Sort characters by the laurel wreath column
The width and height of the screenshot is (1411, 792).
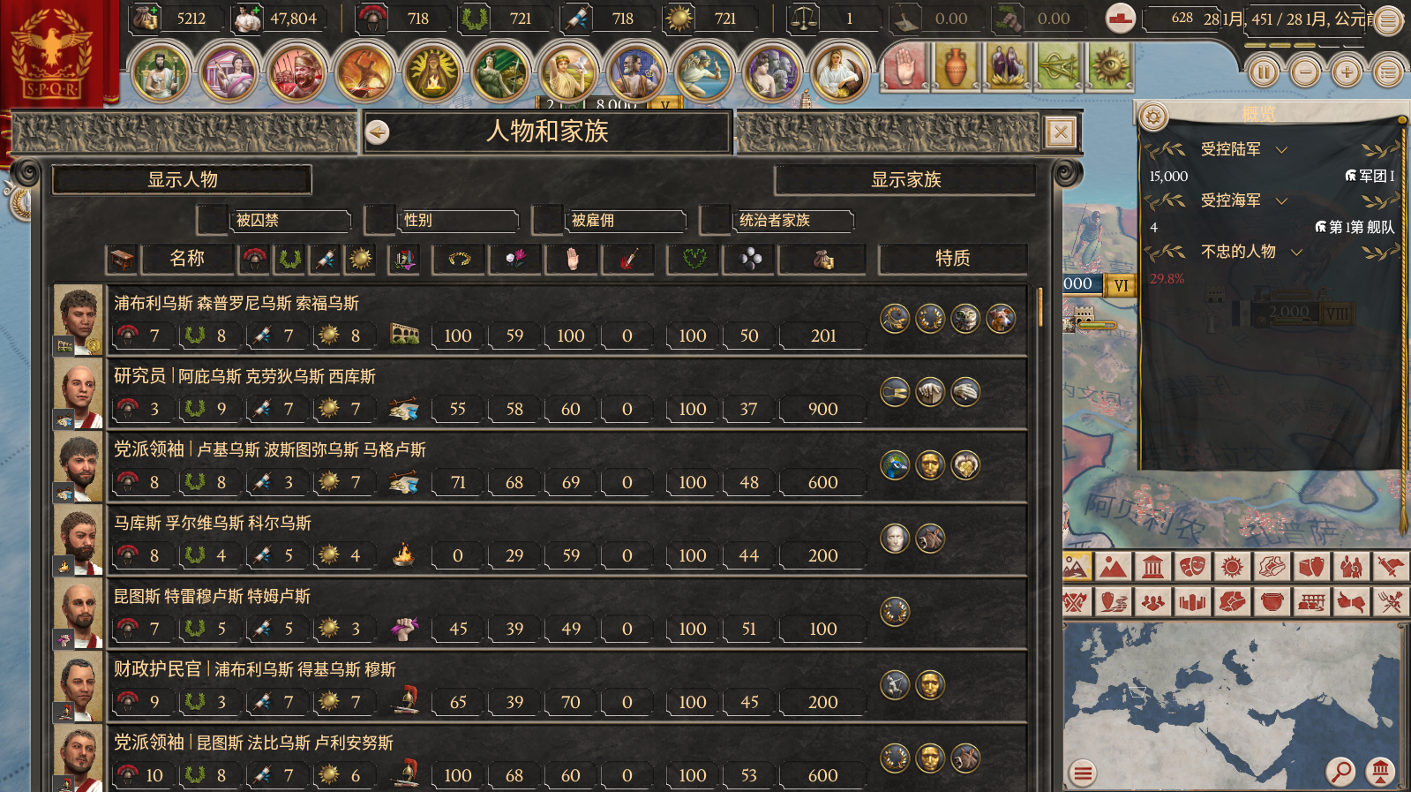click(290, 259)
